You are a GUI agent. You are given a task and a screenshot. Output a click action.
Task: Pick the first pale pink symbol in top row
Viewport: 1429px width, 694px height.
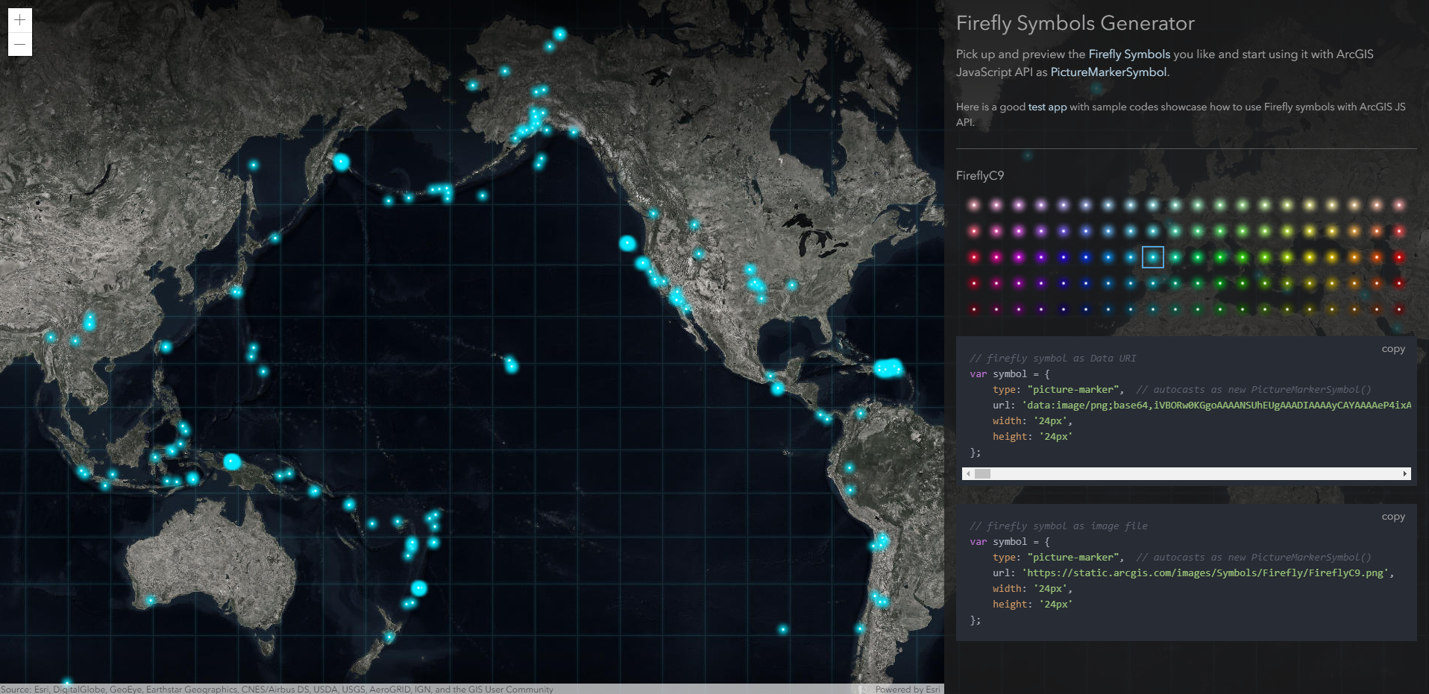tap(974, 205)
